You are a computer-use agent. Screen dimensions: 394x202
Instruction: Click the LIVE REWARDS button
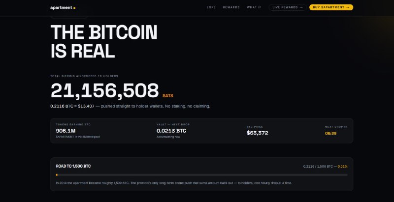tap(288, 7)
